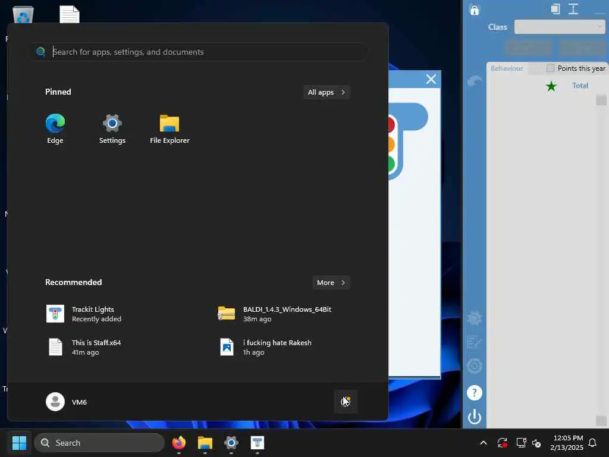Open Trackit help question mark
Screen dimensions: 609x457
pyautogui.click(x=474, y=393)
